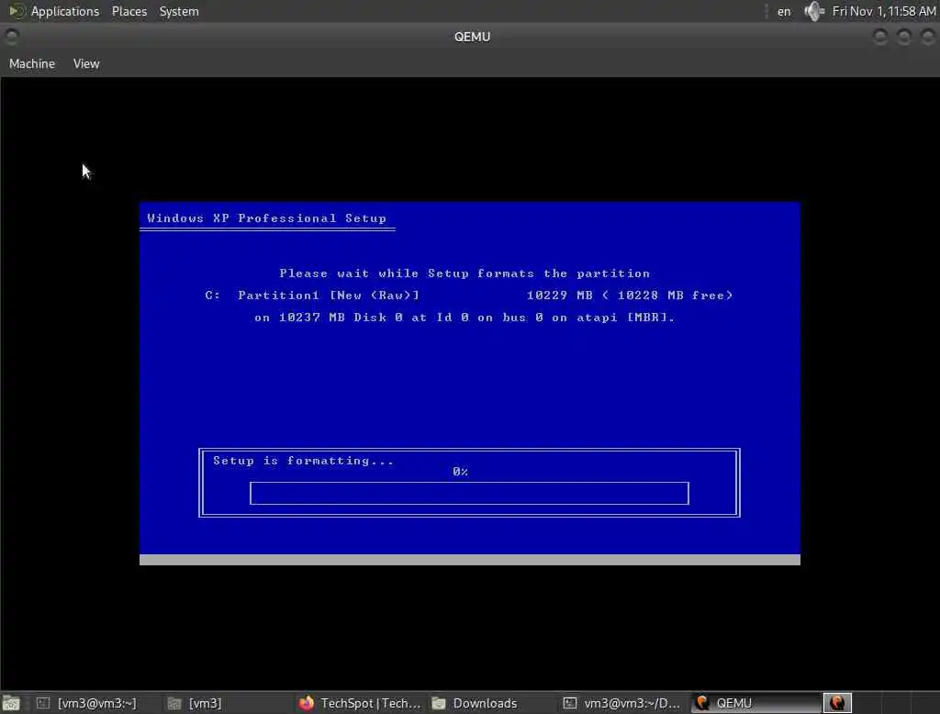This screenshot has width=940, height=714.
Task: Click the Applications launcher icon
Action: [17, 11]
